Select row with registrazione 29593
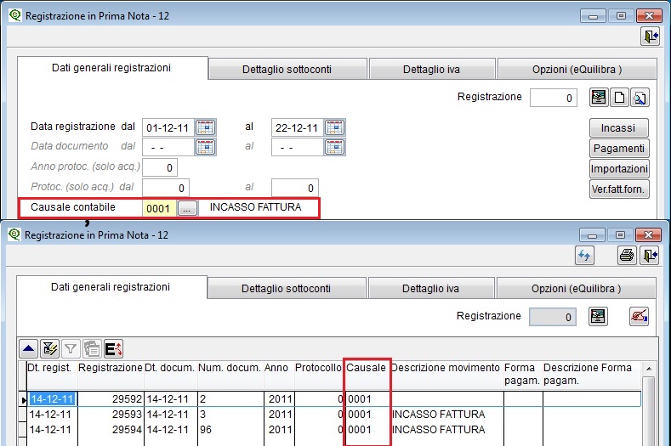671x446 pixels. pos(333,415)
